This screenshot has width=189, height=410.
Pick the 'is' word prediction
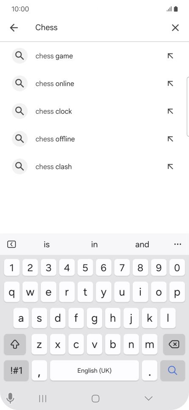47,244
